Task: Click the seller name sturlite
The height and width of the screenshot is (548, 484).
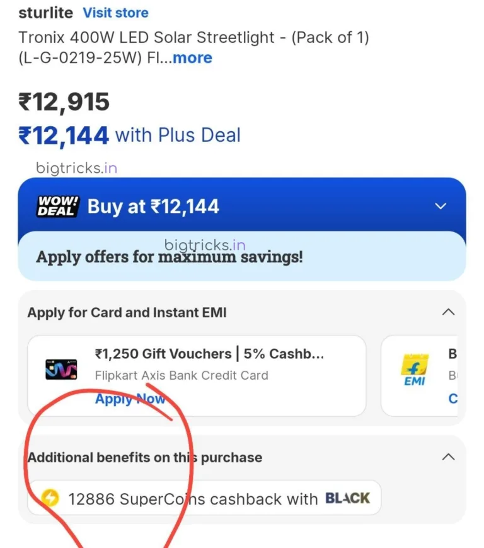Action: tap(45, 13)
